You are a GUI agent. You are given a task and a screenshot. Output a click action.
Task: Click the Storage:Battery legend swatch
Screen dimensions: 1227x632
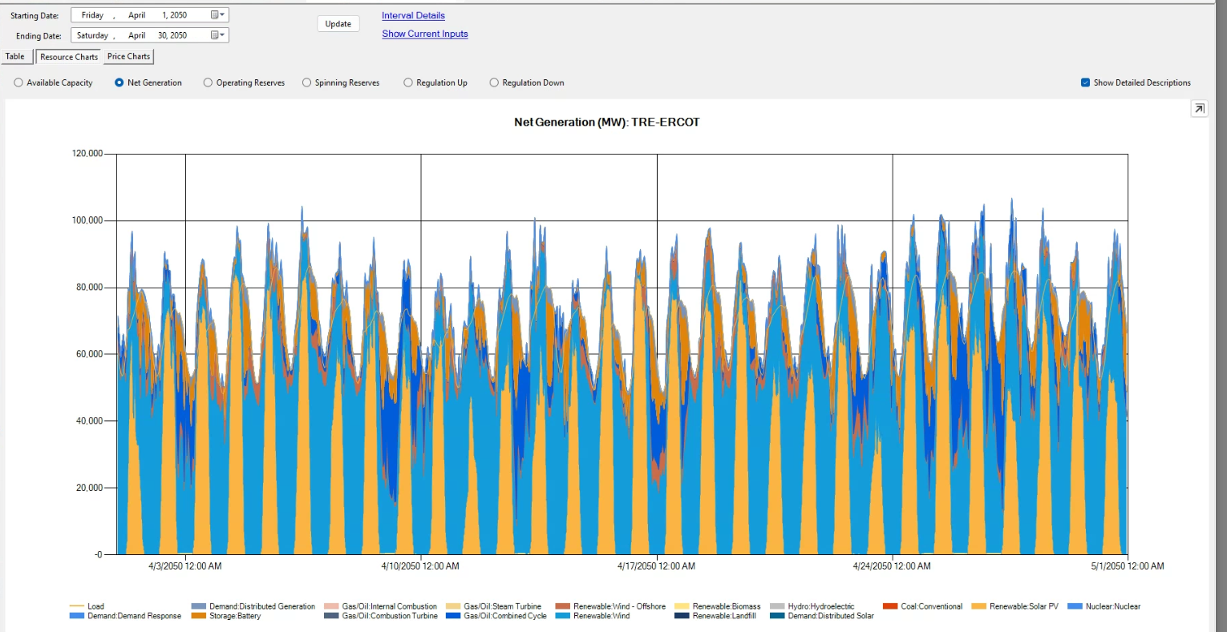(198, 616)
